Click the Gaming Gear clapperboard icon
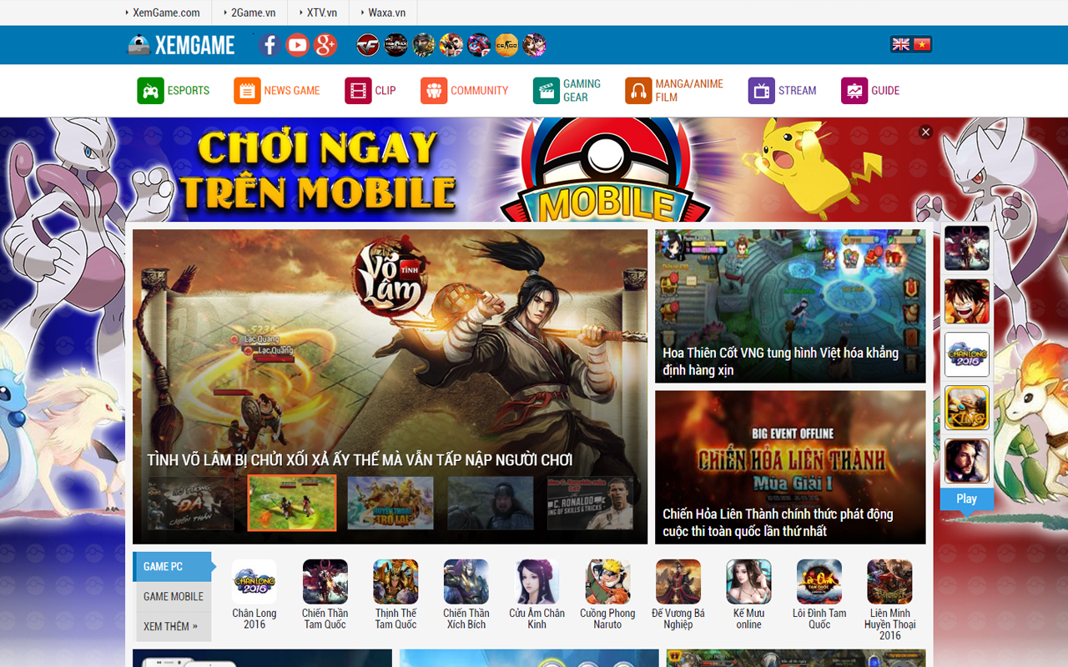The image size is (1068, 667). (547, 91)
